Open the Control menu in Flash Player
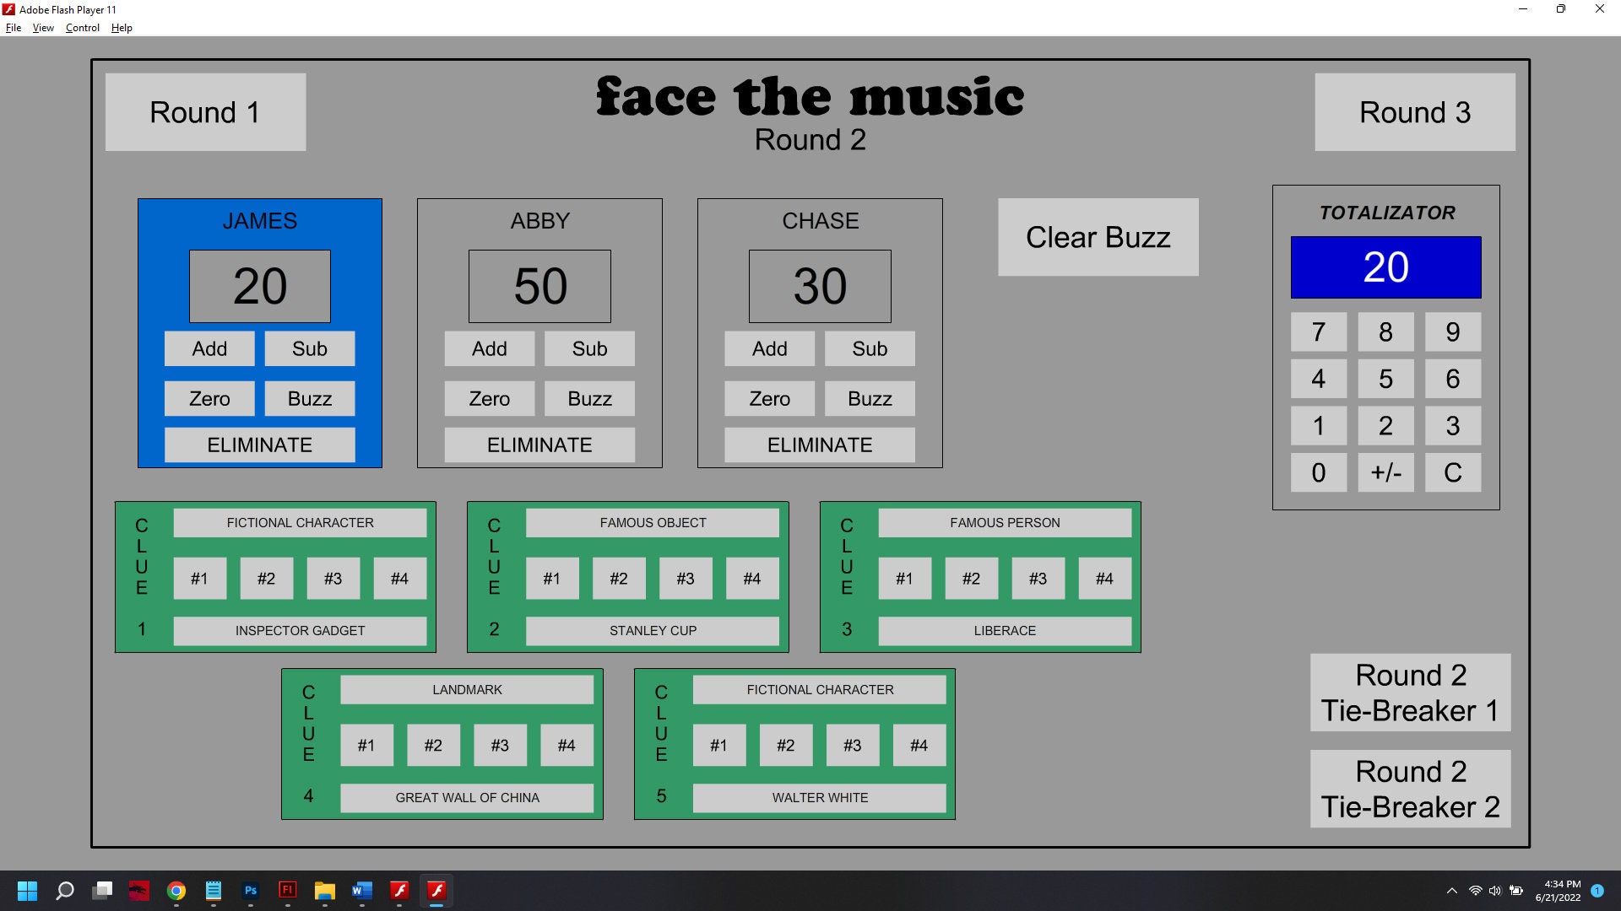This screenshot has height=911, width=1621. [x=82, y=27]
